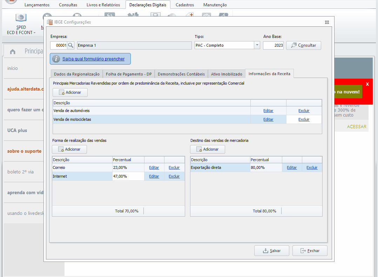This screenshot has width=378, height=277.
Task: Dismiss the red banner with X
Action: pos(367,84)
